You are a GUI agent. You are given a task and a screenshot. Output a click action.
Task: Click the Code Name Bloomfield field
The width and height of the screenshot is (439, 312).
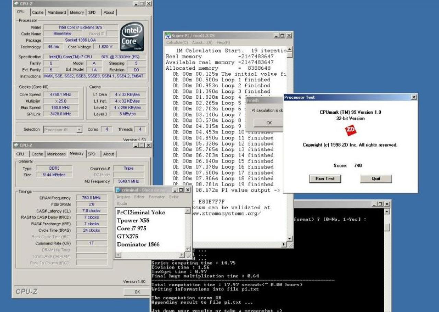tap(63, 34)
